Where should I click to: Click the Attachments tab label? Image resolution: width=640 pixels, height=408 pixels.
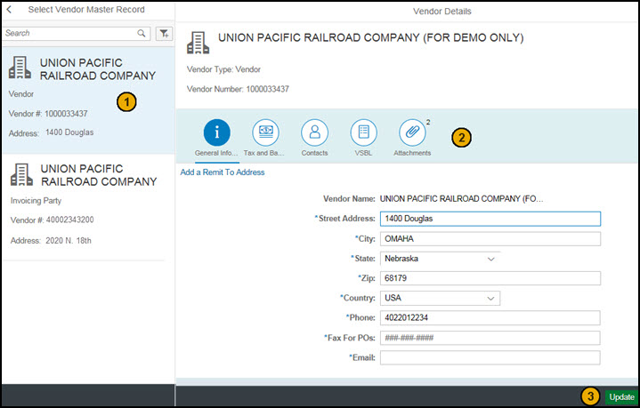(x=412, y=153)
